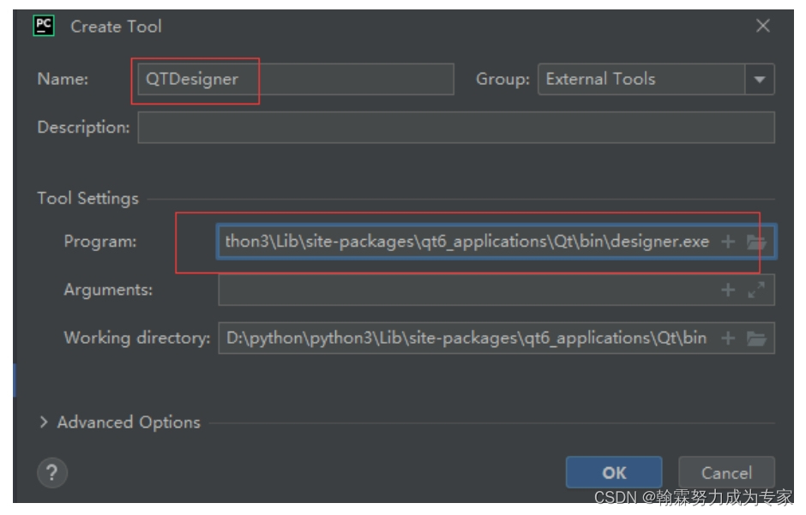Click the Name: label

tap(63, 79)
